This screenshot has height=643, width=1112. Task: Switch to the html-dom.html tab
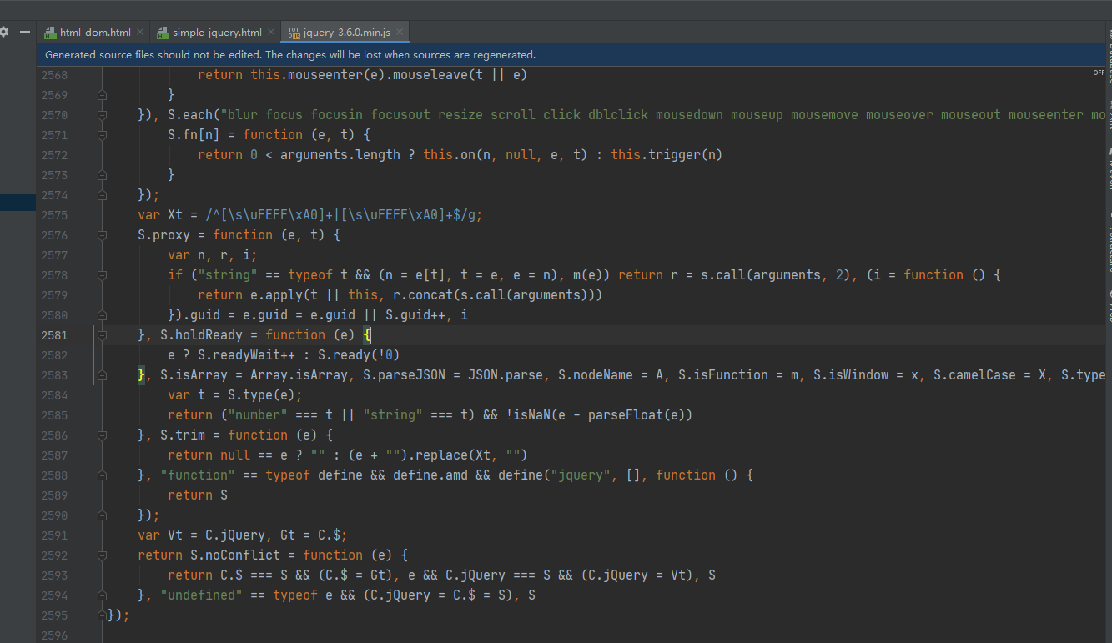[x=93, y=33]
